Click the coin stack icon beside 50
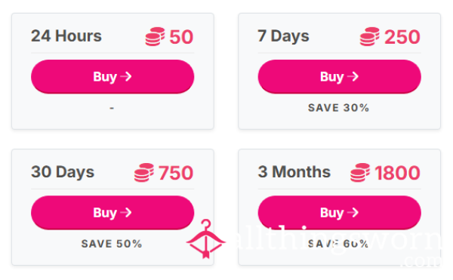 [155, 37]
